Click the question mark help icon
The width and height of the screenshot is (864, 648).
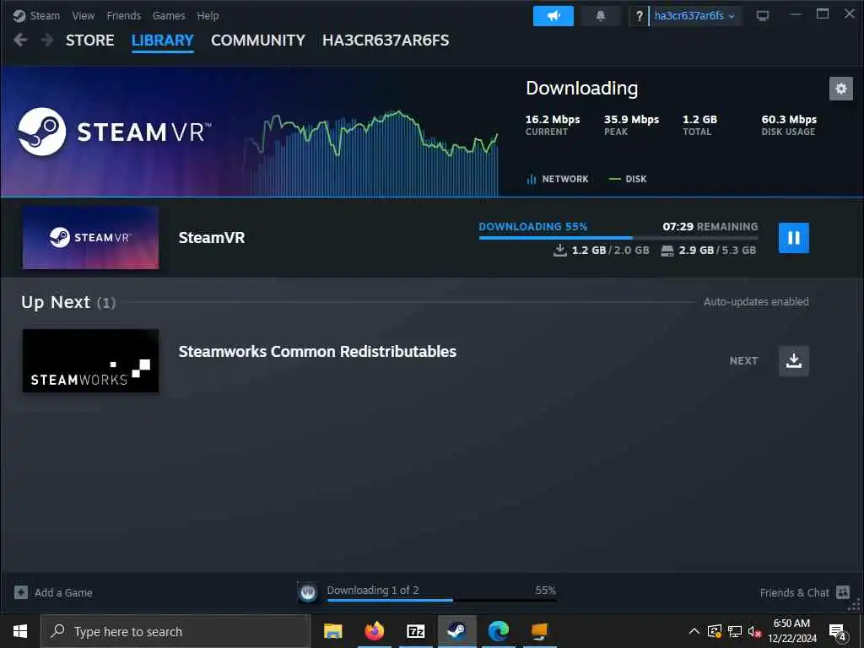pos(640,16)
